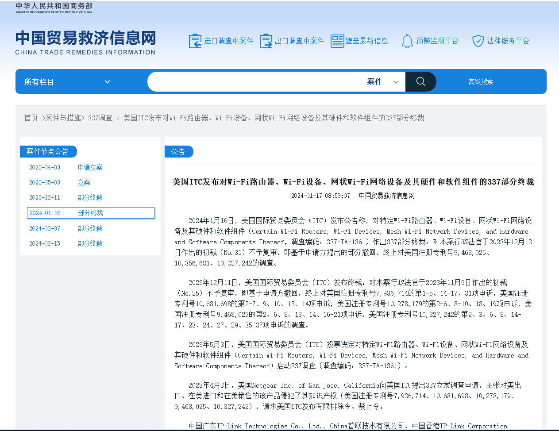This screenshot has width=559, height=431.
Task: Click the 出口调查中案件 export icon
Action: (266, 41)
